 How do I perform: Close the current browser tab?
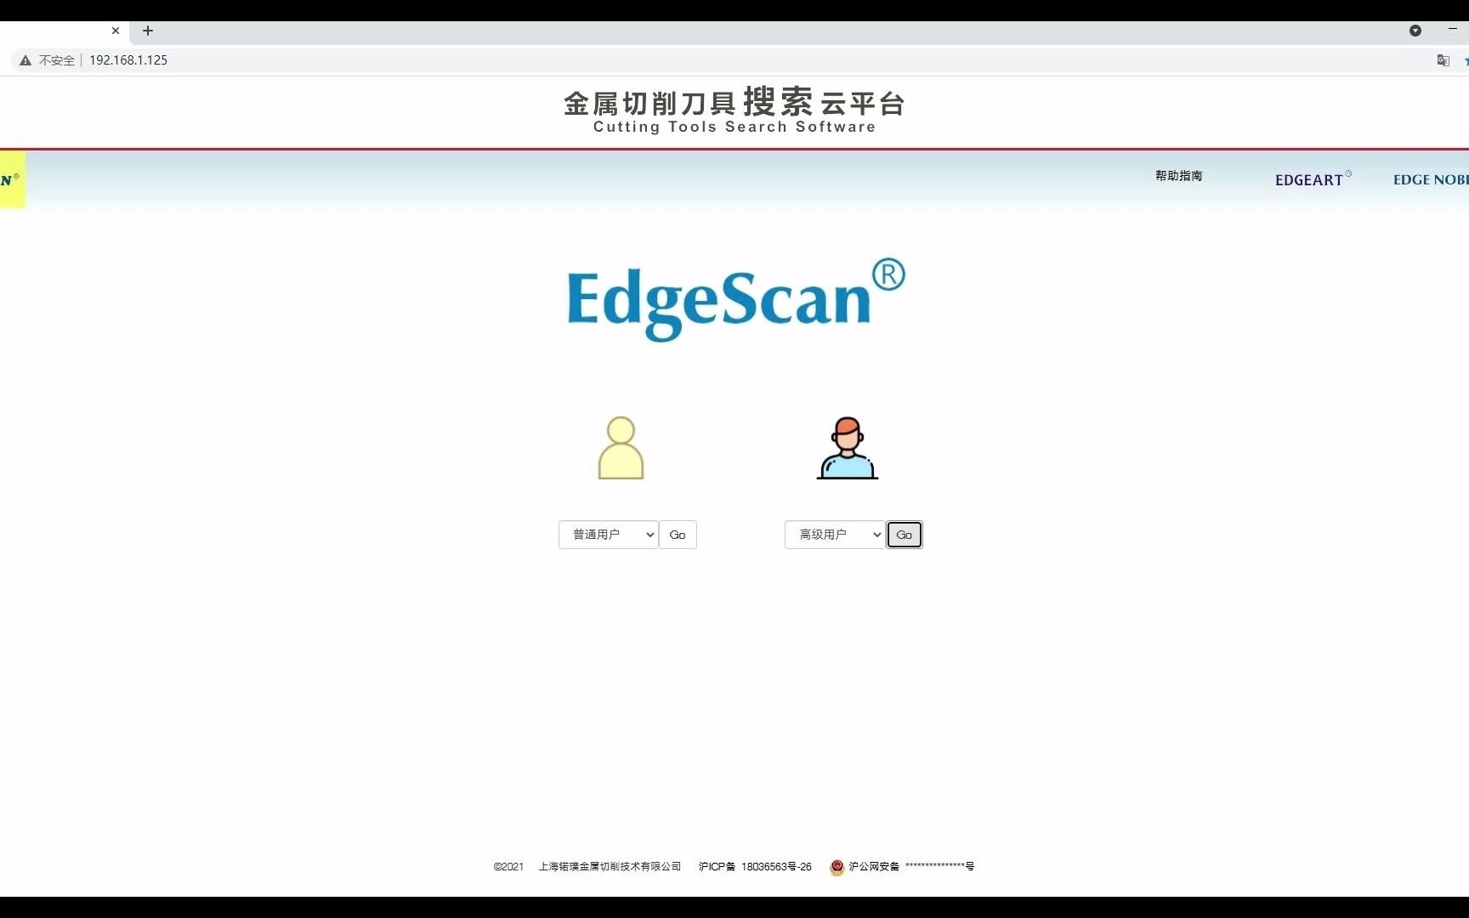coord(116,31)
